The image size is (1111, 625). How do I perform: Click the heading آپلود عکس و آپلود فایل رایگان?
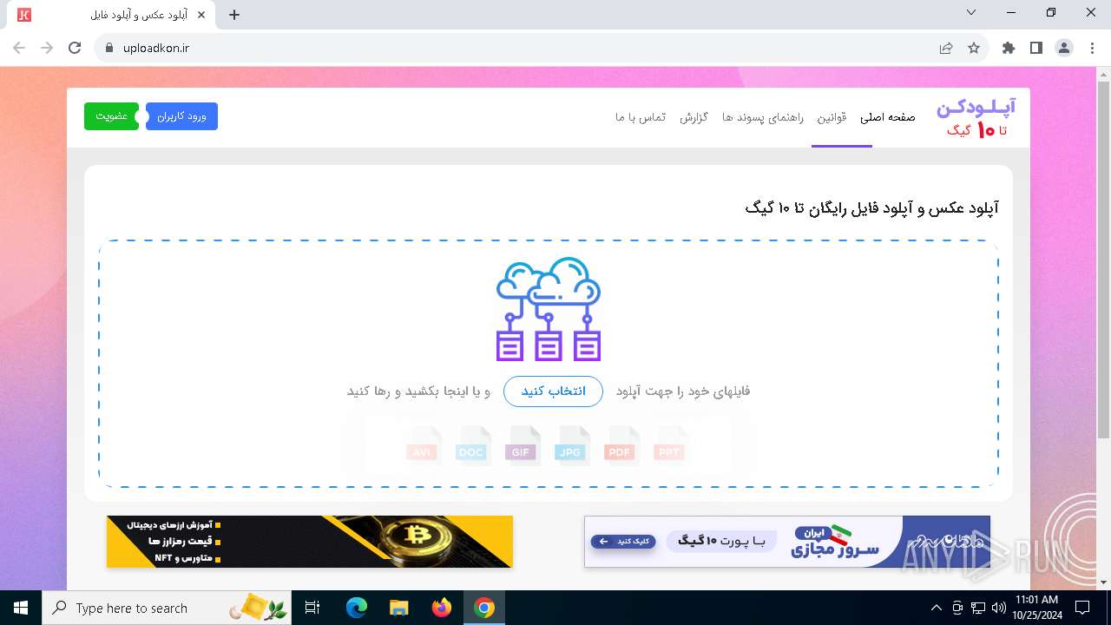871,208
